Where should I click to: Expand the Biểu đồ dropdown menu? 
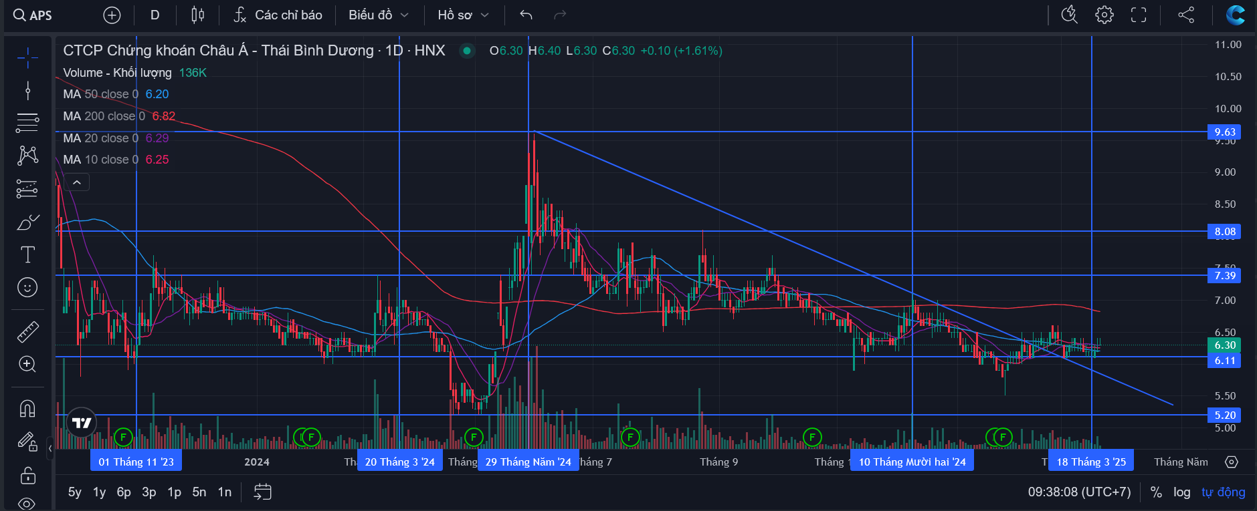(x=379, y=15)
